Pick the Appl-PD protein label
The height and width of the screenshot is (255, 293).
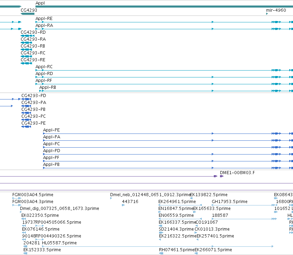pyautogui.click(x=52, y=151)
